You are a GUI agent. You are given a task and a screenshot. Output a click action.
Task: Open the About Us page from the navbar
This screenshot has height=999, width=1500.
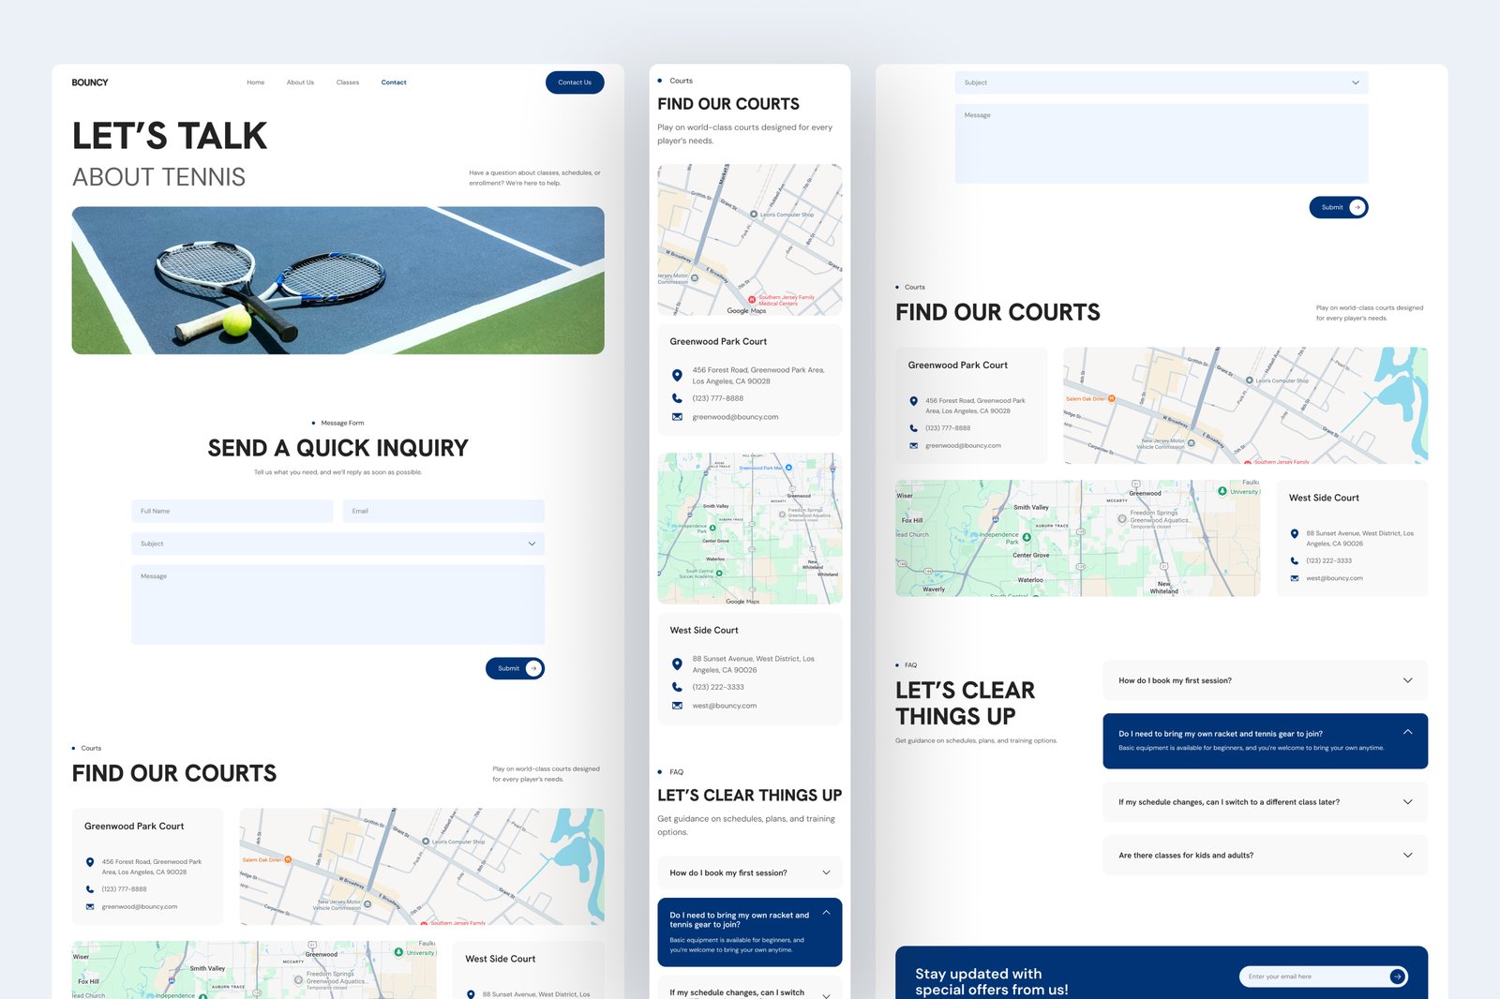[300, 82]
